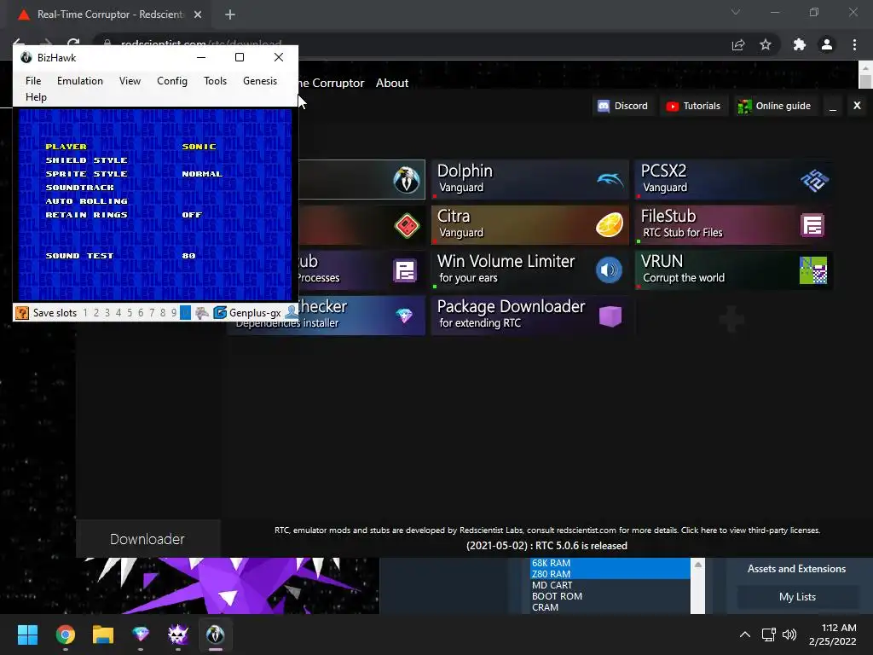Open the BizHawk Tools menu
Viewport: 873px width, 655px height.
point(215,81)
